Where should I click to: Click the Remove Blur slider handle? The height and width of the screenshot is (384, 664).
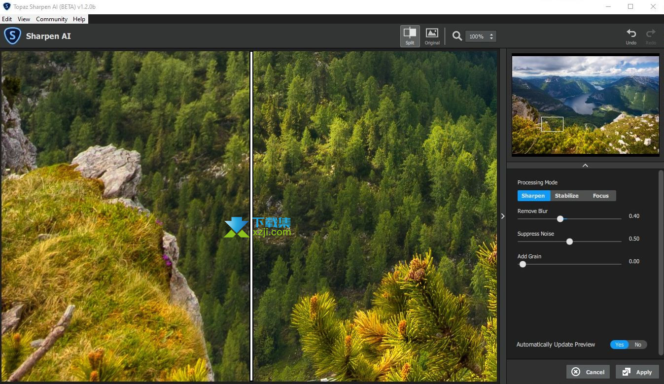tap(560, 219)
